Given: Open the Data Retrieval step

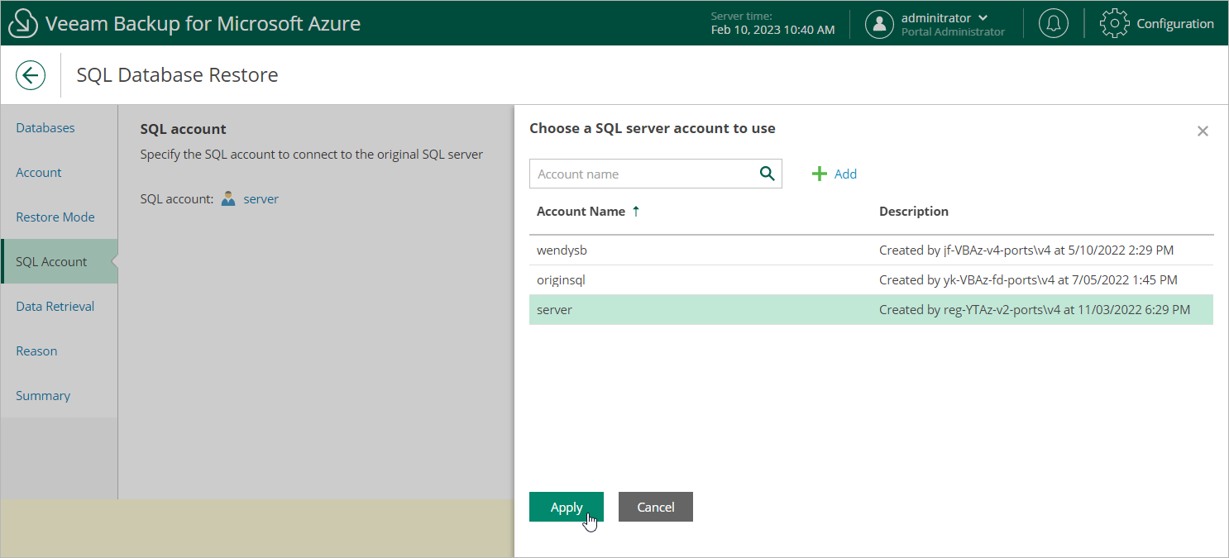Looking at the screenshot, I should (x=55, y=307).
